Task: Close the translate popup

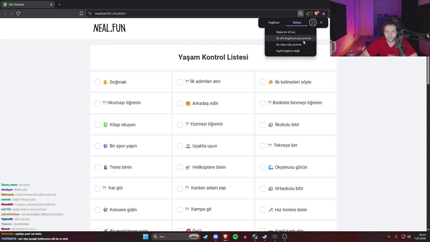Action: click(x=321, y=23)
